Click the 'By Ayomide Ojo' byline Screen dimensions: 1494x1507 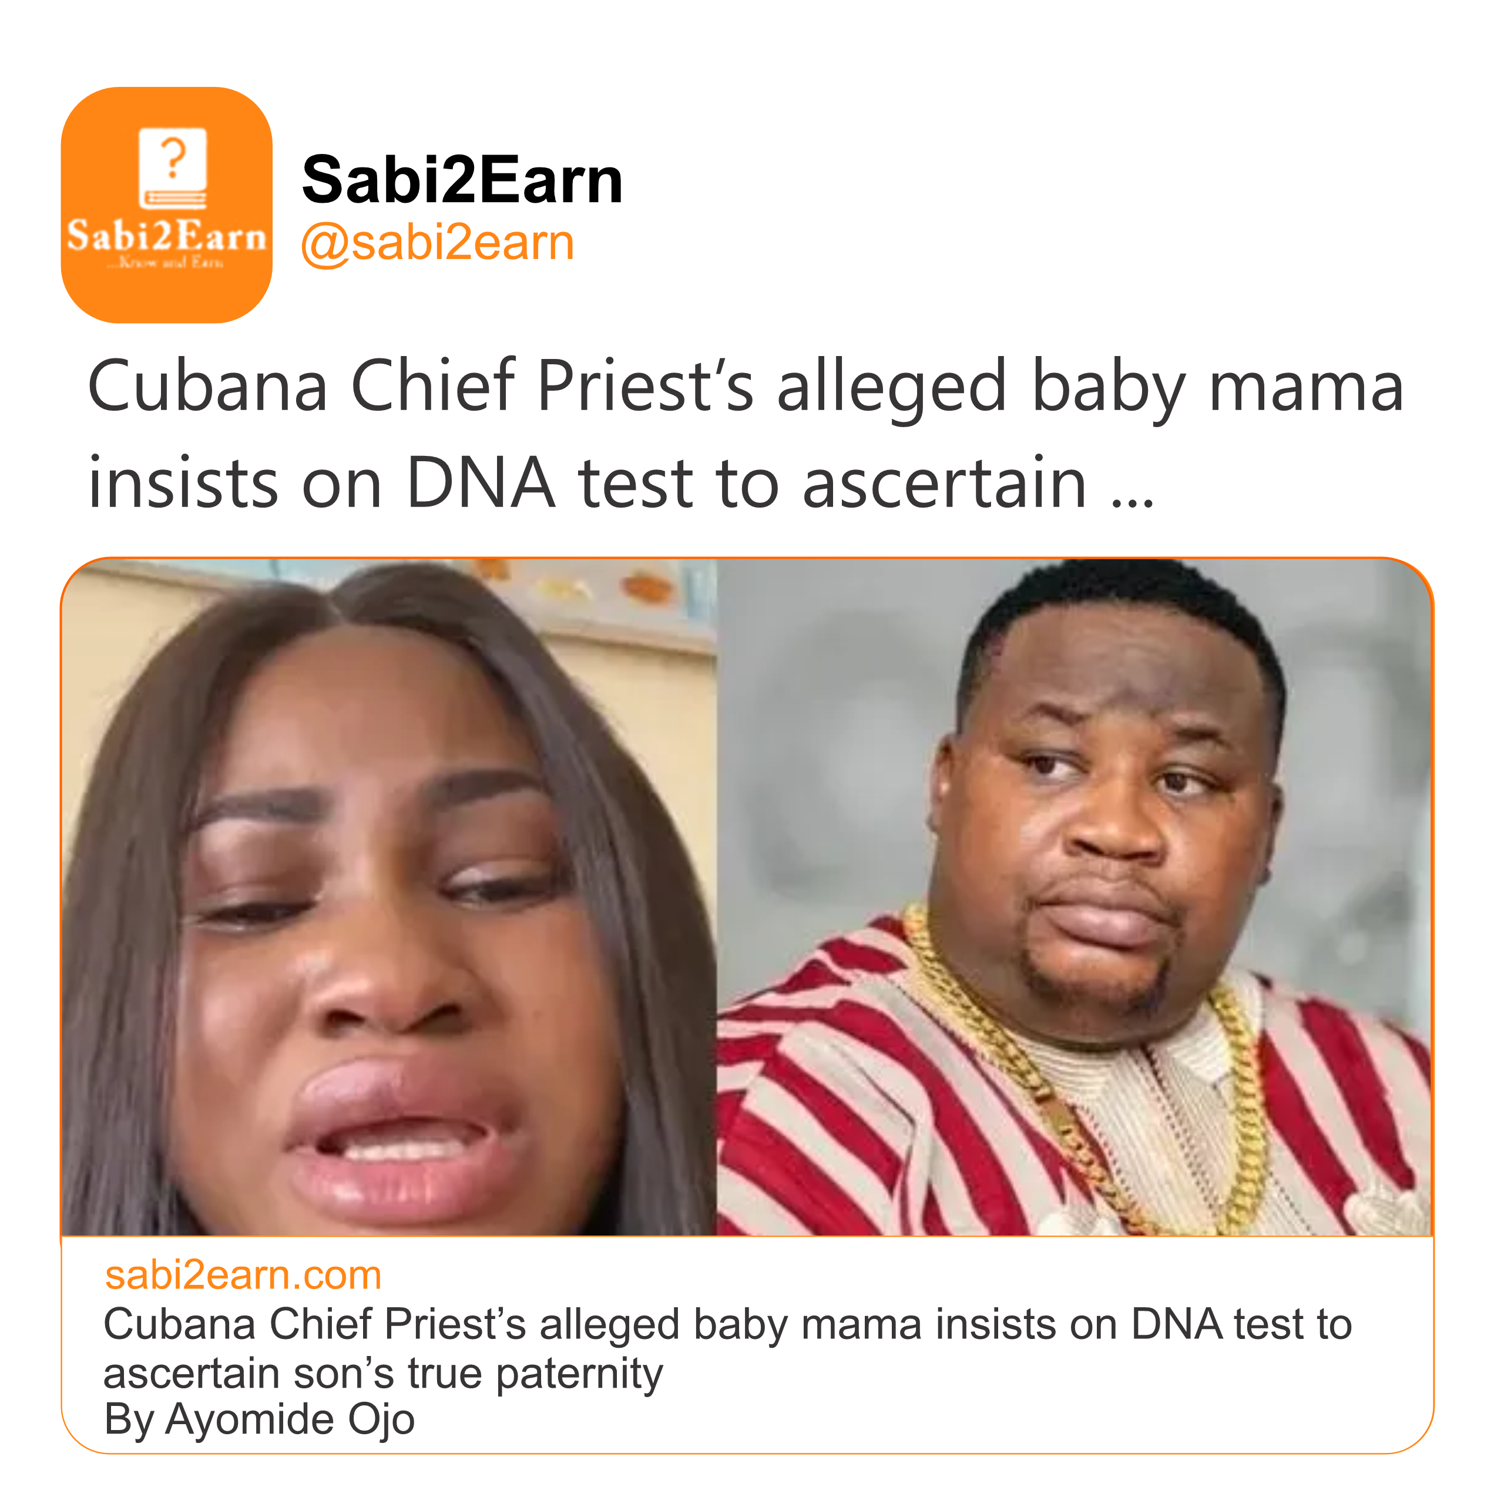tap(259, 1419)
